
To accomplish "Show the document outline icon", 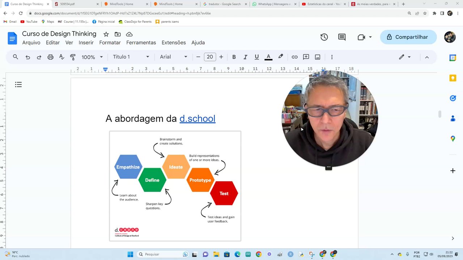I will (x=18, y=84).
